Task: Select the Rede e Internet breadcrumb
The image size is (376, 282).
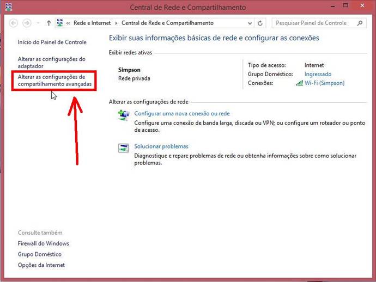Action: pos(92,23)
